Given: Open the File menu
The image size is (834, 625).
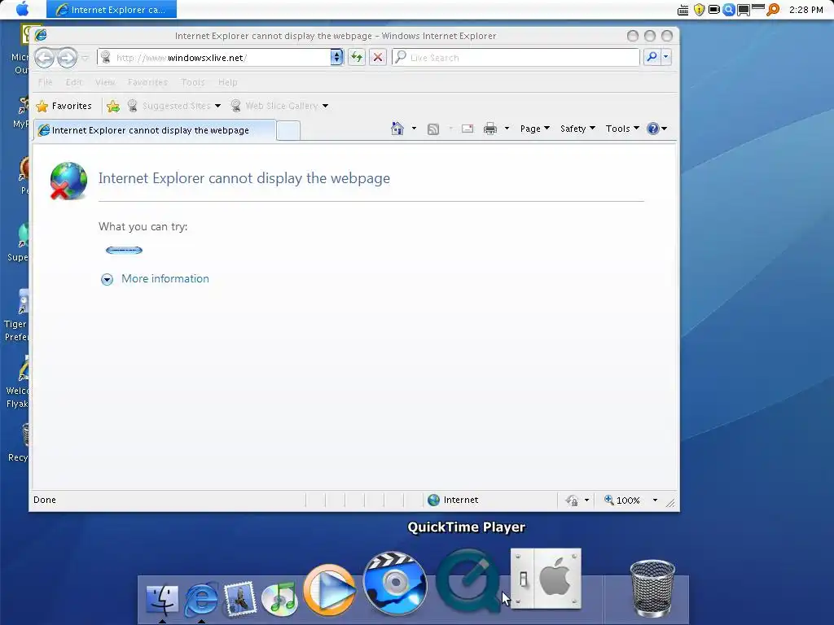Looking at the screenshot, I should pyautogui.click(x=46, y=82).
